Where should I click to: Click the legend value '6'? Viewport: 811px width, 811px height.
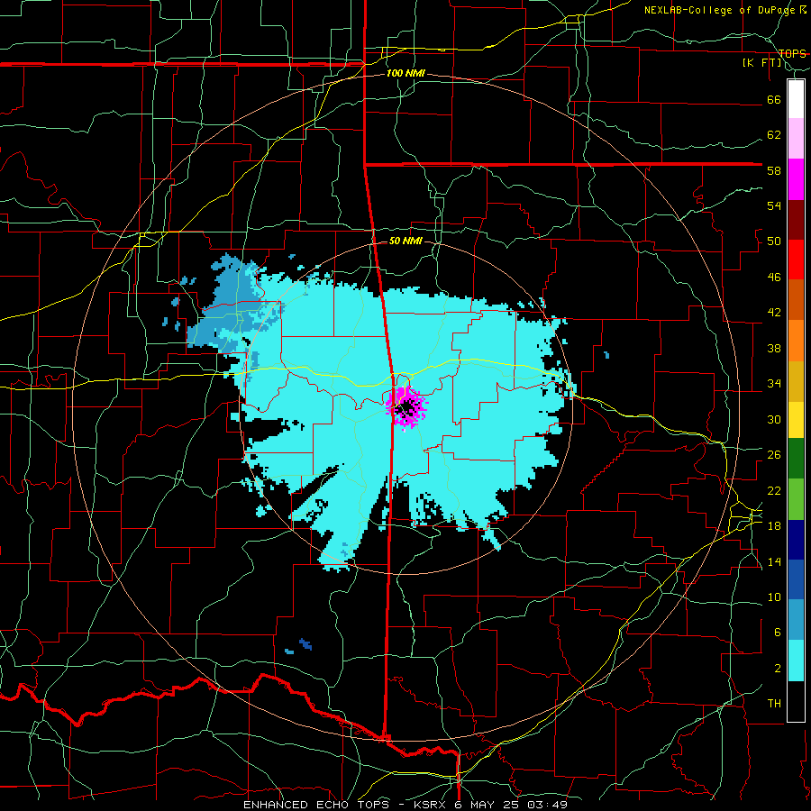point(777,633)
